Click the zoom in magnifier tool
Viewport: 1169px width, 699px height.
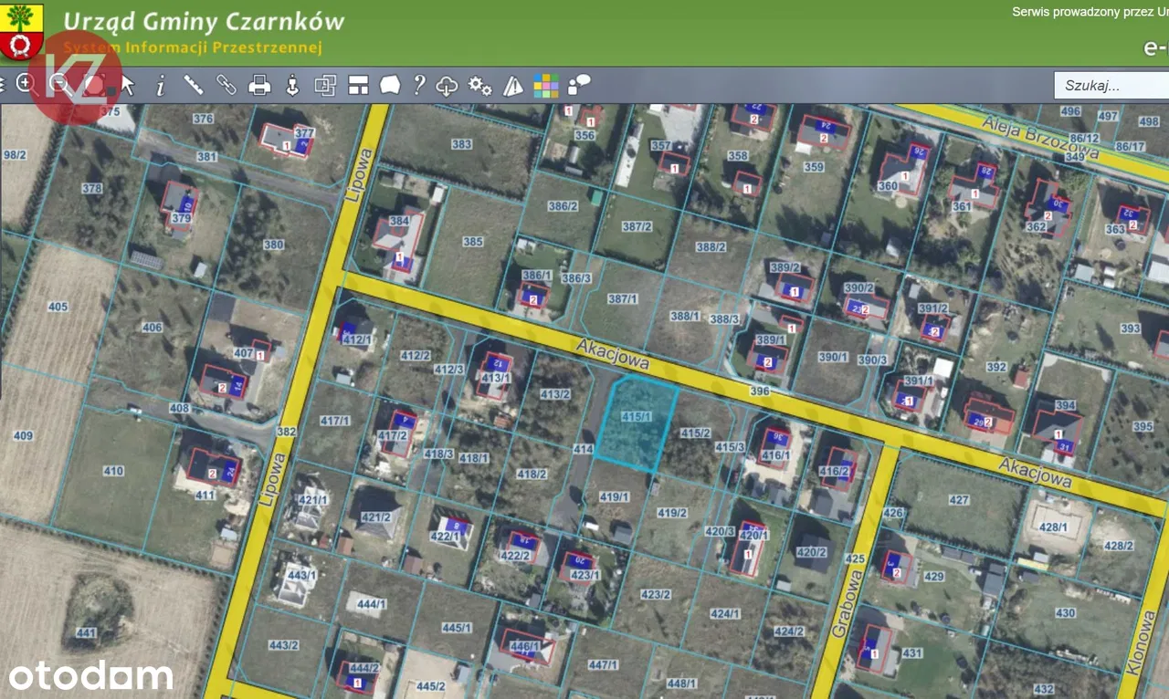point(25,85)
